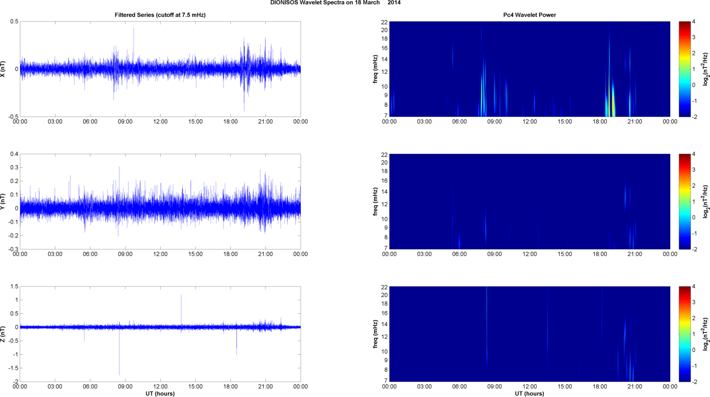Click the log2(nT²/Hz) label beside the top colorbar
Image resolution: width=710 pixels, height=397 pixels.
tap(706, 69)
